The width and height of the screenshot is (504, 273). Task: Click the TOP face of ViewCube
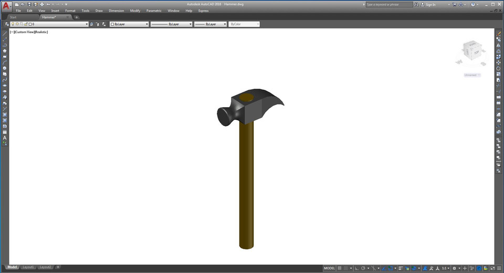476,52
